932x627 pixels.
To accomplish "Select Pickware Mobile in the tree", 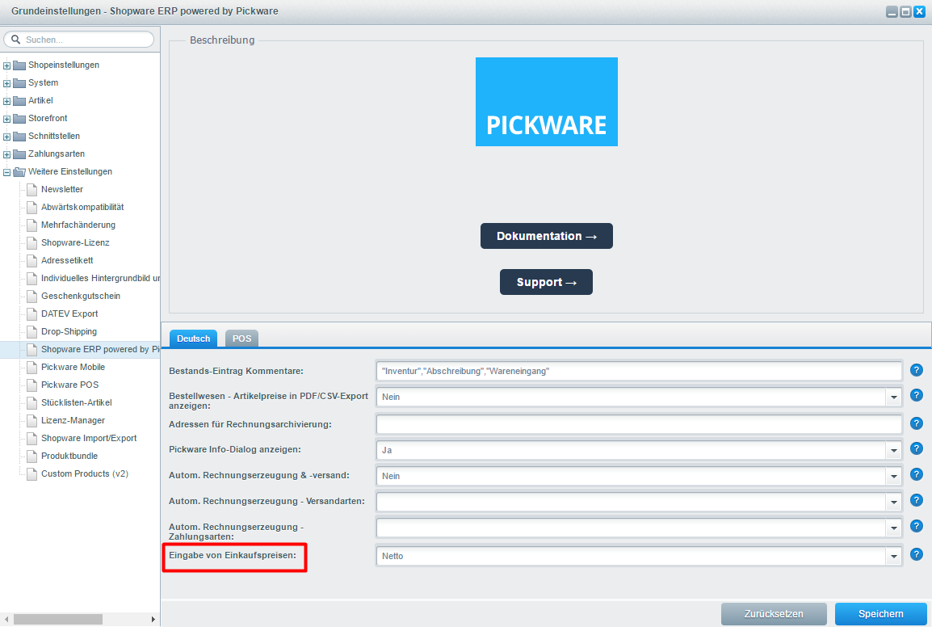I will coord(73,367).
